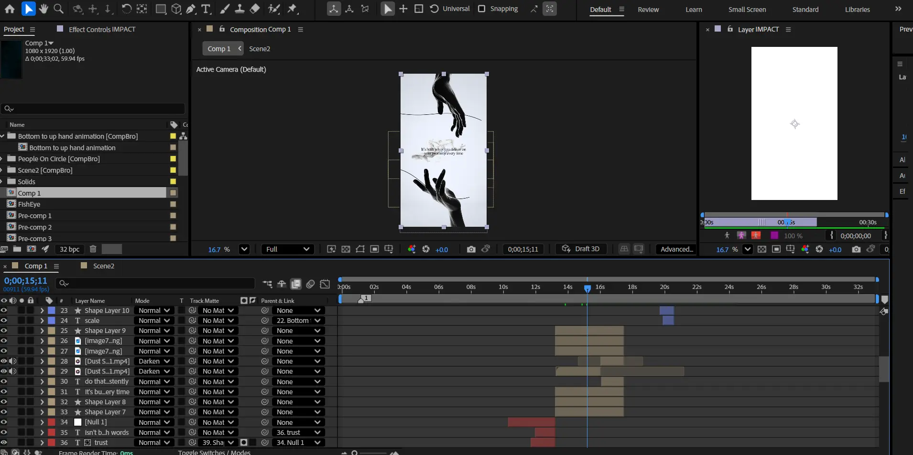This screenshot has width=913, height=455.
Task: Take a snapshot with camera icon
Action: 471,249
